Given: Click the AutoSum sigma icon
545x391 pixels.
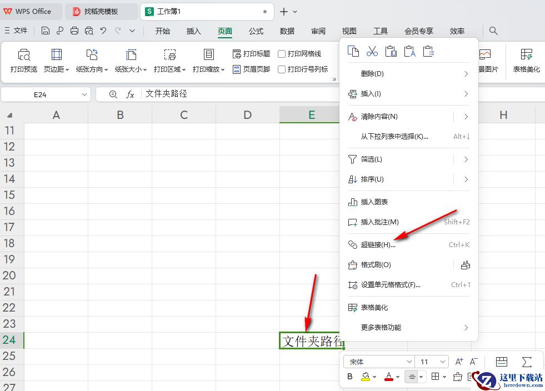Looking at the screenshot, I should tap(527, 362).
